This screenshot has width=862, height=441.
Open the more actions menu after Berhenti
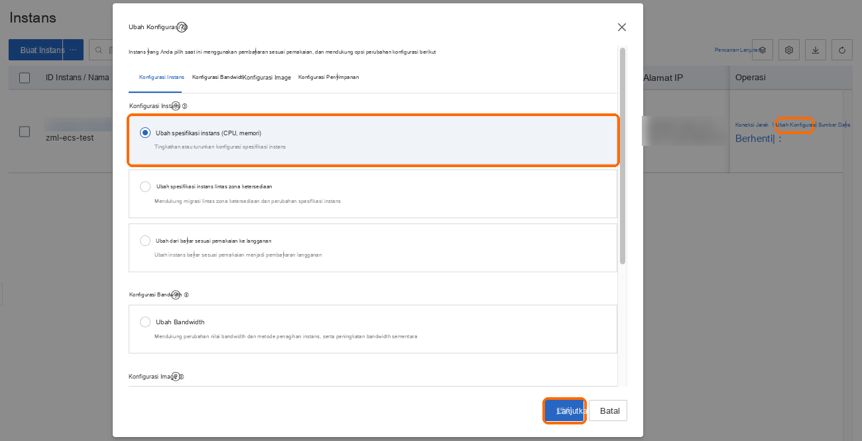click(780, 139)
